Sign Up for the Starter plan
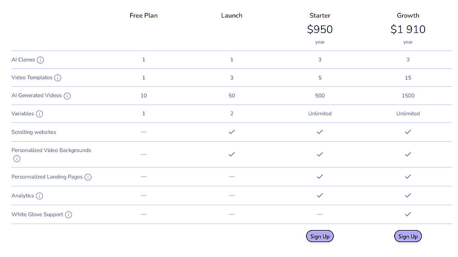This screenshot has width=458, height=257. tap(320, 236)
